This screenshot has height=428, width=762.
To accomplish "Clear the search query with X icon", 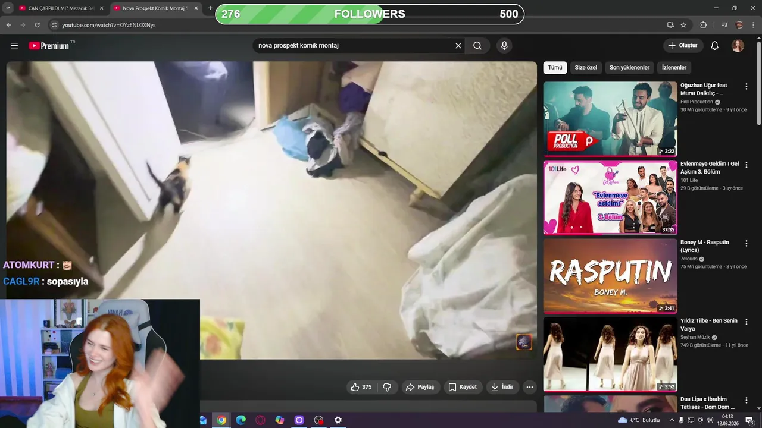I will click(458, 46).
